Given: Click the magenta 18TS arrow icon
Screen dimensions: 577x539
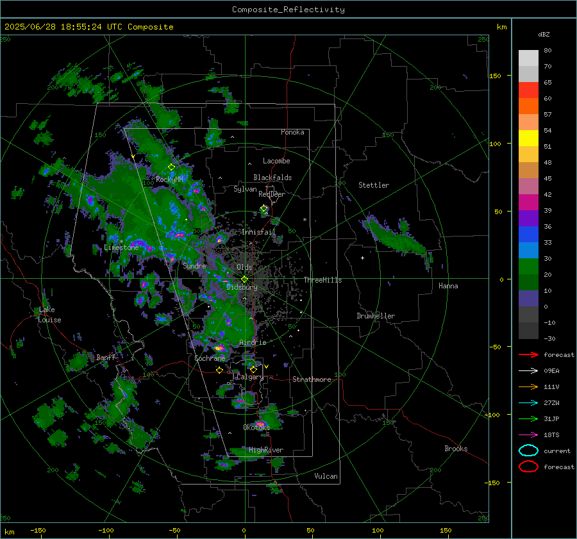Looking at the screenshot, I should pos(528,435).
